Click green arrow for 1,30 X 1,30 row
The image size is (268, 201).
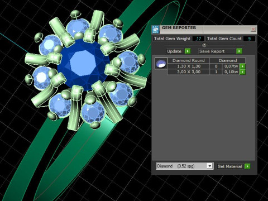point(242,66)
